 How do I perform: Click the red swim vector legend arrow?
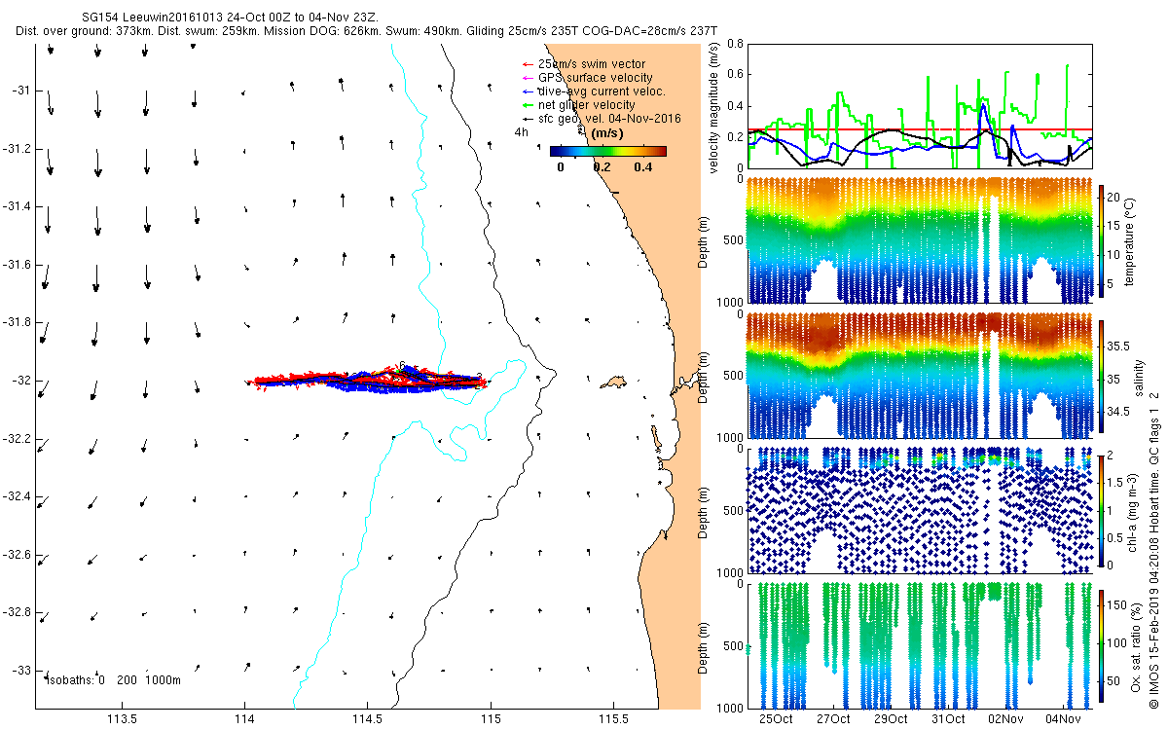528,64
